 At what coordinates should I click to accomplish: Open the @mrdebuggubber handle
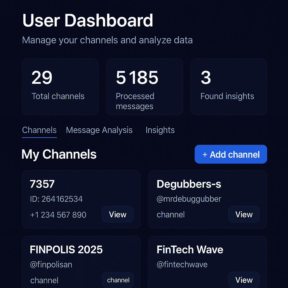(x=189, y=199)
